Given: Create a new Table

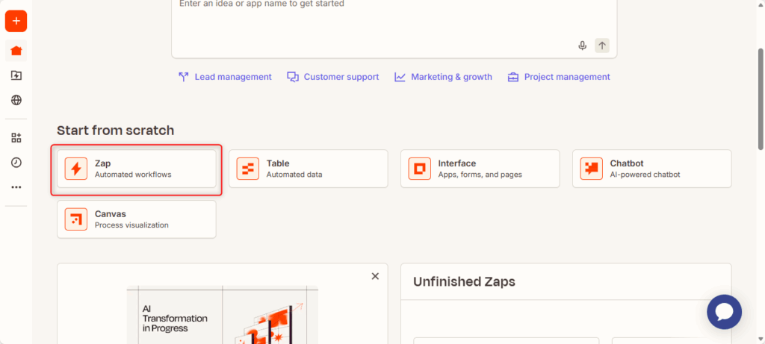Looking at the screenshot, I should click(308, 169).
